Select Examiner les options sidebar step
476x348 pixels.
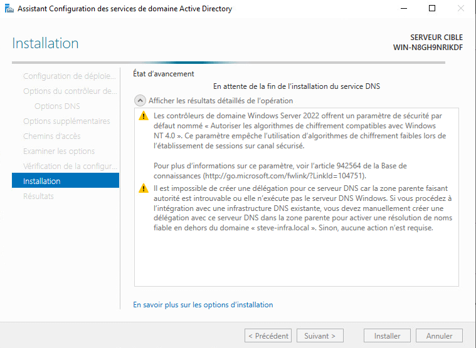tap(59, 151)
